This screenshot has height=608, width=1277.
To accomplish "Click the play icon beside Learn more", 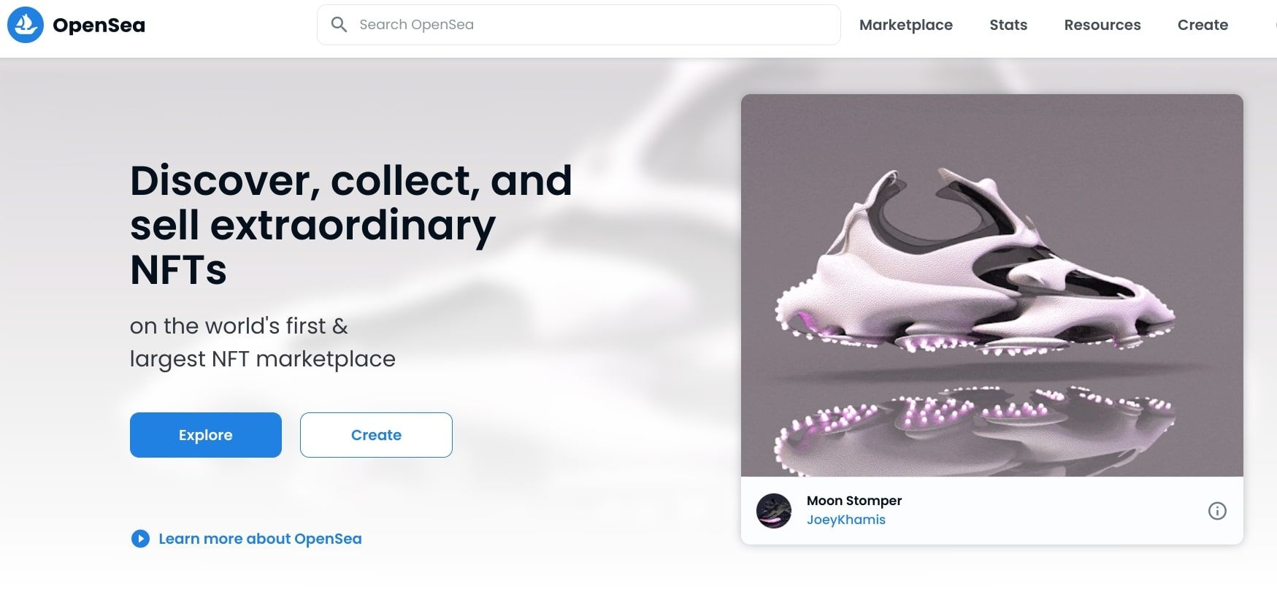I will (140, 539).
